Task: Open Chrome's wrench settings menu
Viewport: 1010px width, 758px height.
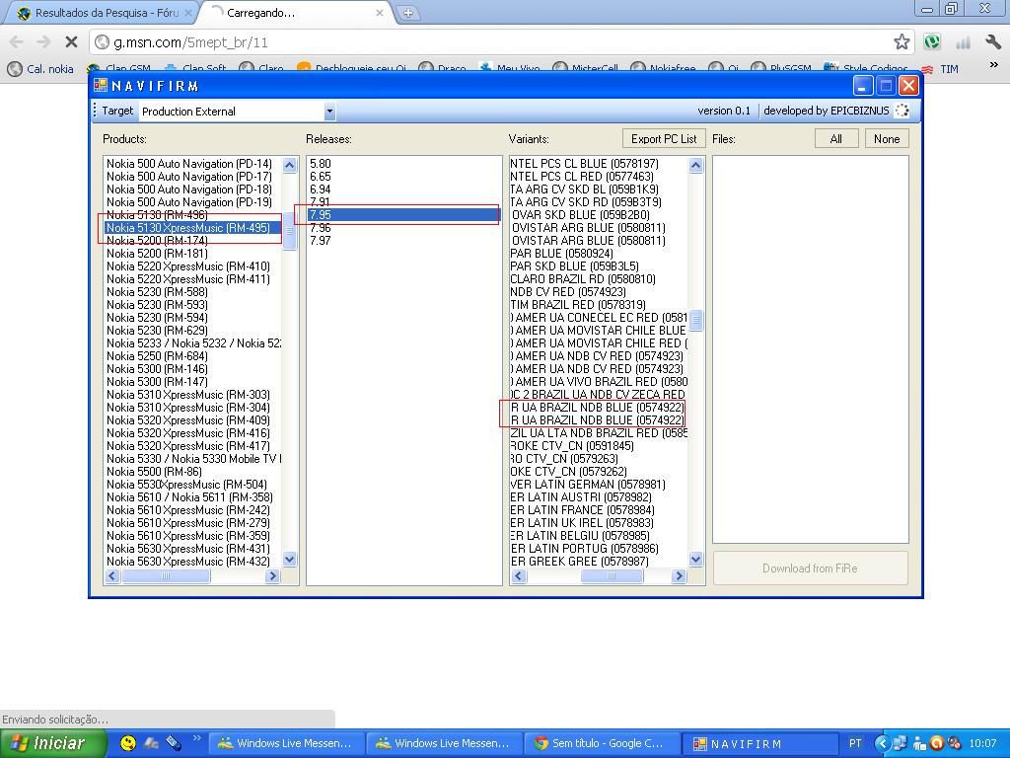Action: point(993,42)
